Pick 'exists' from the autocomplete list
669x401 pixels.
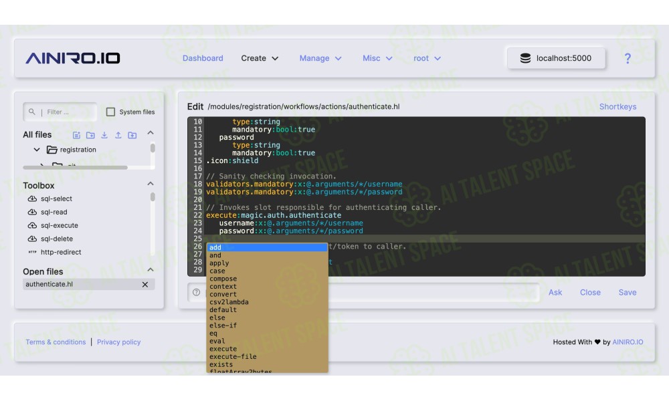pyautogui.click(x=267, y=364)
